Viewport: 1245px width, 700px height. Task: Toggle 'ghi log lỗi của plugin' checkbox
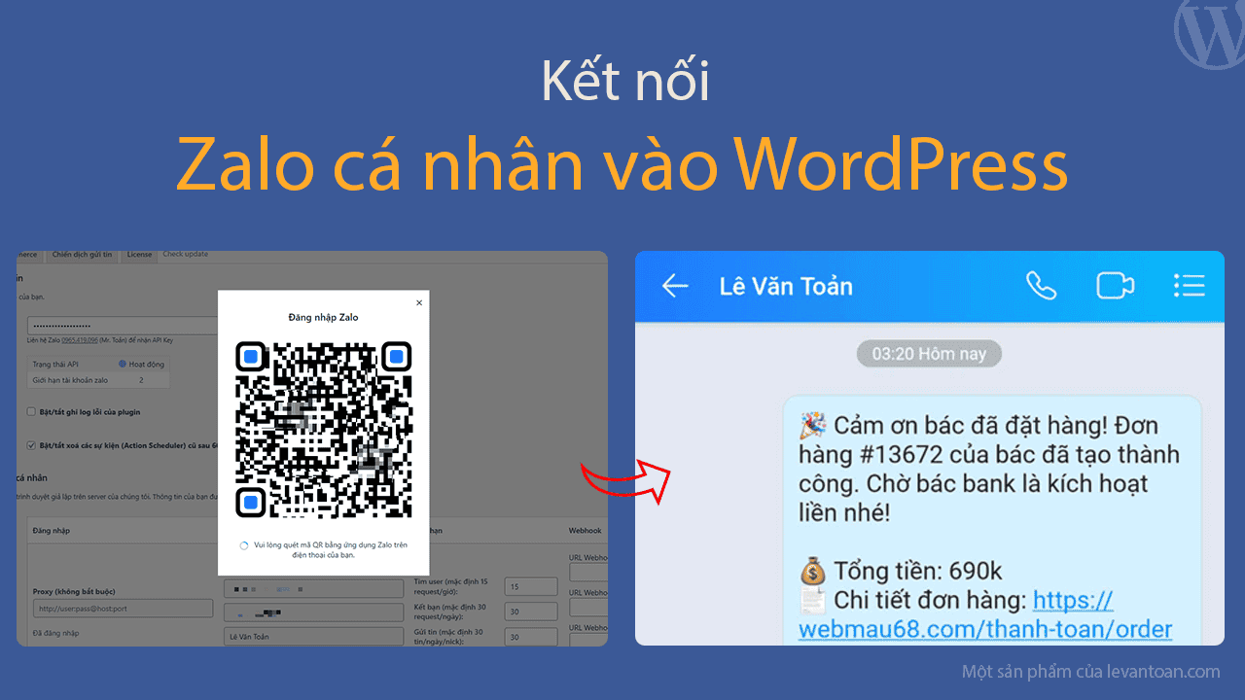32,412
